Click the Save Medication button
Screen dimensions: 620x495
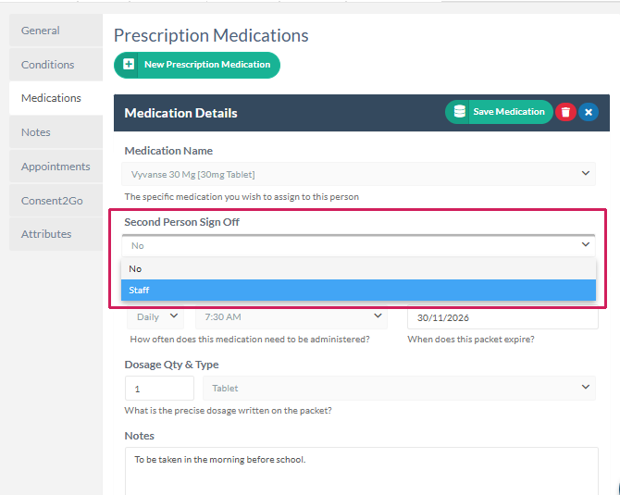(508, 112)
